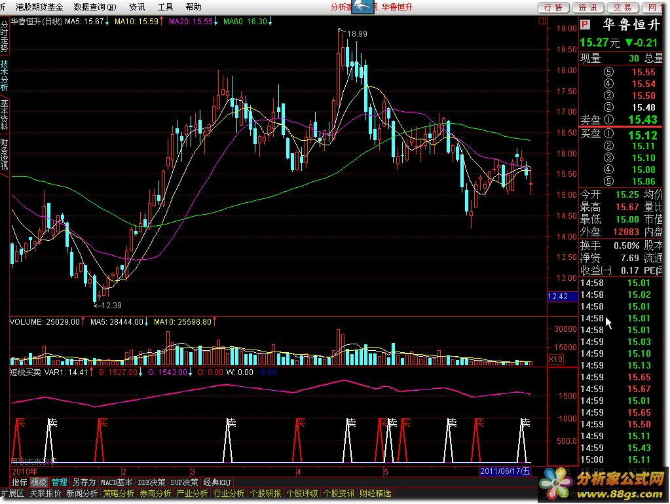The width and height of the screenshot is (670, 504).
Task: Open the 个股评级 tab
Action: tap(302, 494)
